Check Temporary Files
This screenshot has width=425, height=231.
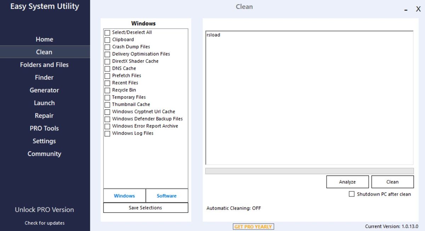[108, 97]
